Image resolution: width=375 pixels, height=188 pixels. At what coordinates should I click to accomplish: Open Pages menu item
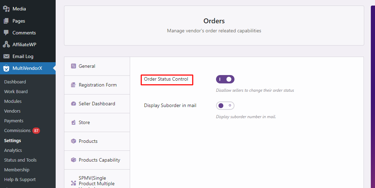(x=28, y=21)
